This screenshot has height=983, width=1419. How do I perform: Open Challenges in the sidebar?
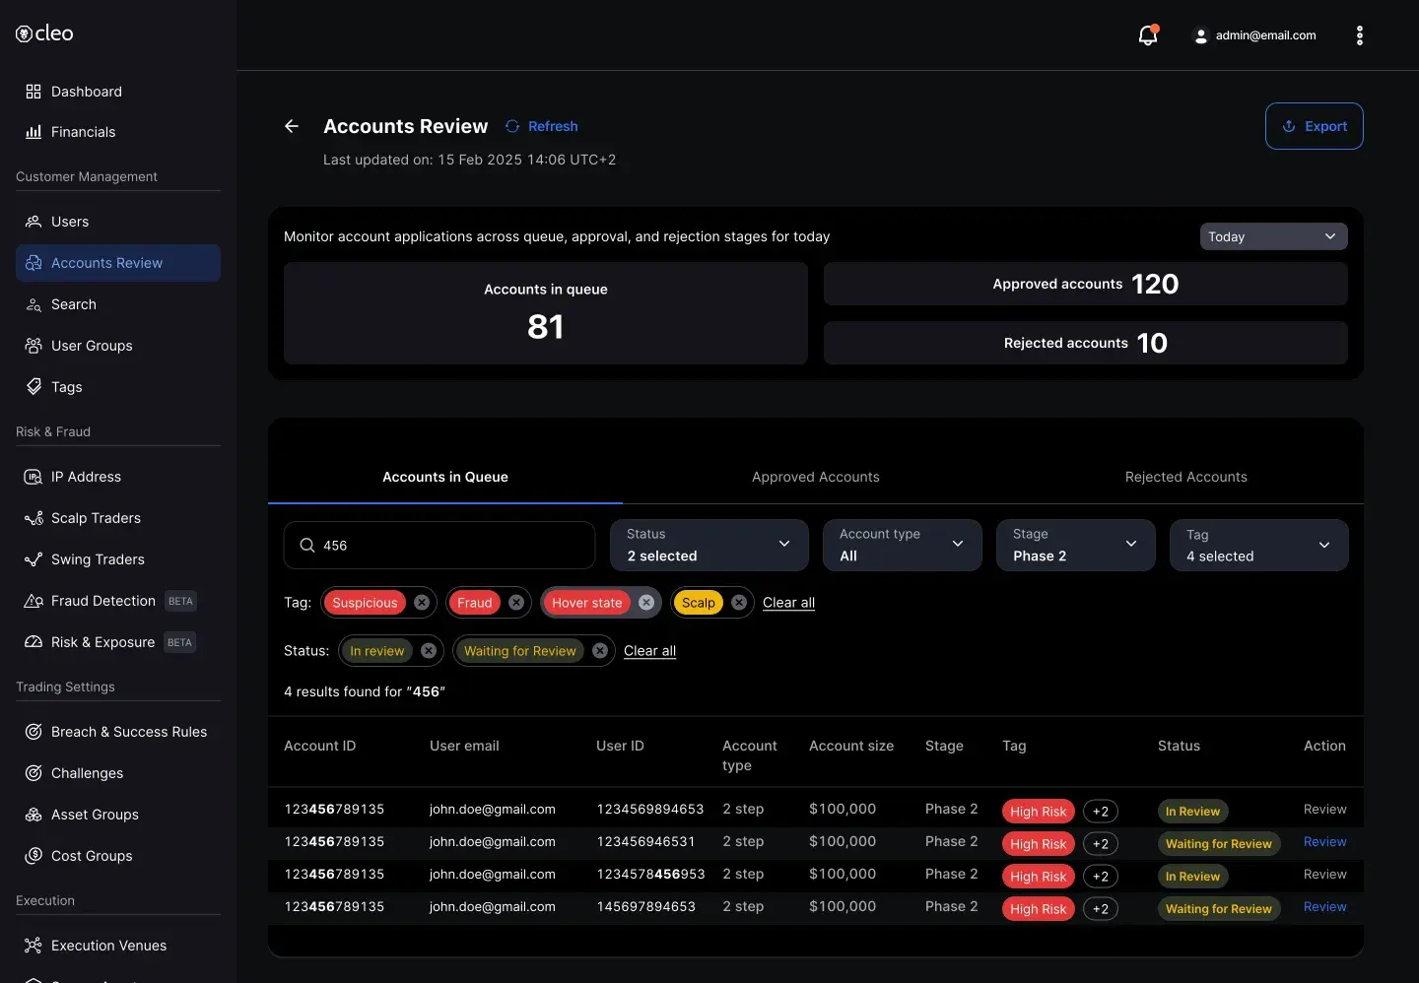pos(118,773)
